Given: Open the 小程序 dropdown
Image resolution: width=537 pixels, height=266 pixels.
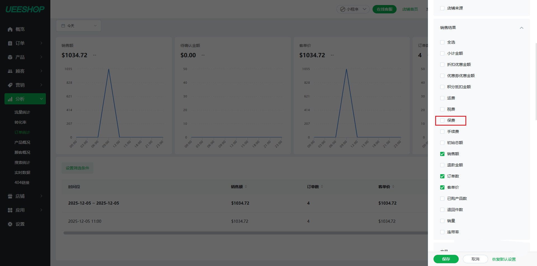Looking at the screenshot, I should pyautogui.click(x=353, y=9).
